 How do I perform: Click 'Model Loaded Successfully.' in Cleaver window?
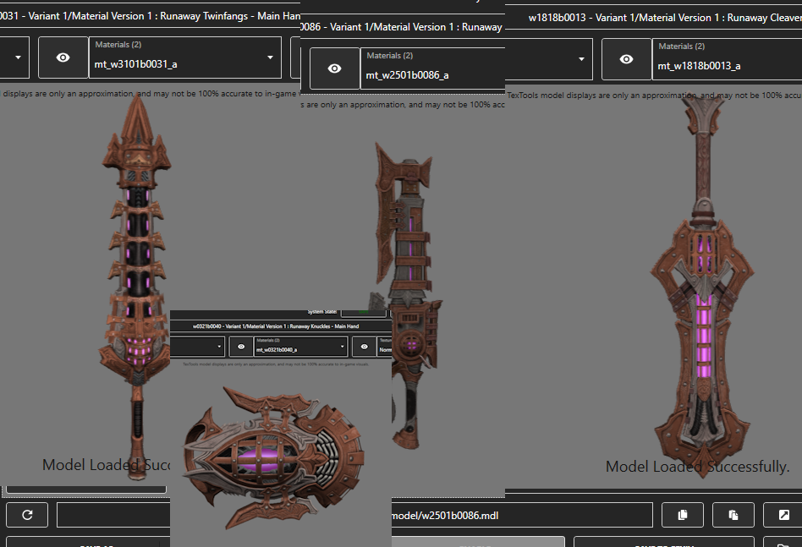point(697,466)
